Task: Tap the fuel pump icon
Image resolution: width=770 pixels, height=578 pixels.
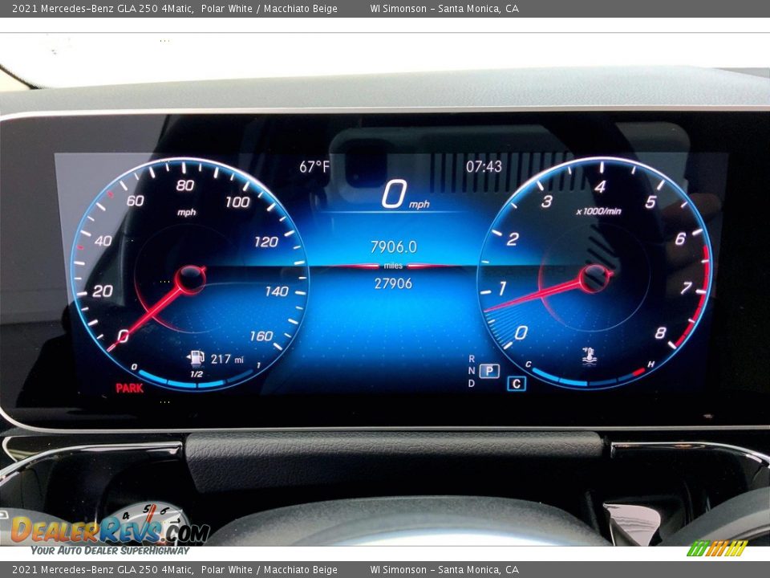Action: click(x=196, y=357)
